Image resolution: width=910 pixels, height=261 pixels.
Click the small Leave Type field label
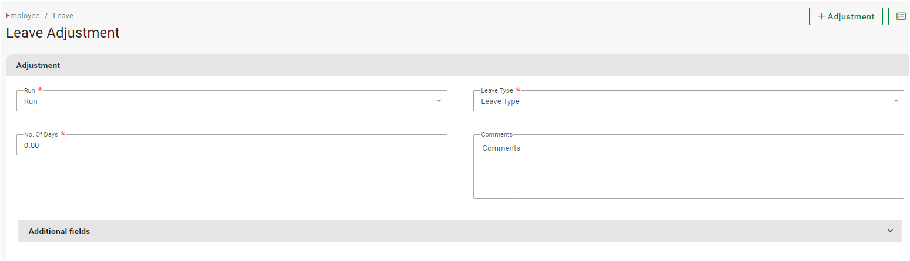[x=497, y=91]
